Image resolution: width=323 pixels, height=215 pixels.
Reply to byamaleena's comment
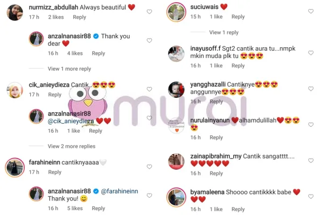coord(238,209)
